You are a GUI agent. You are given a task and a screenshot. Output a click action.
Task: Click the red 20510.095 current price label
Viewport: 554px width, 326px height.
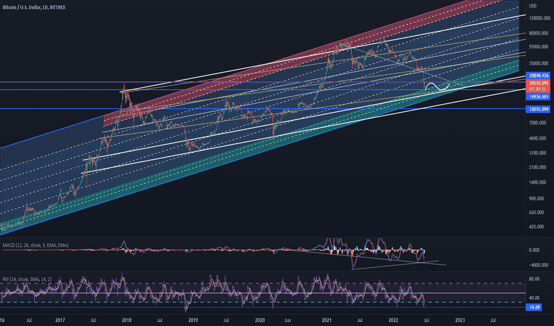pos(539,83)
